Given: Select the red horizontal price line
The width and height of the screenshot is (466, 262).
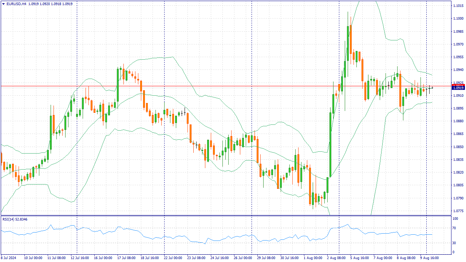Looking at the screenshot, I should click(218, 85).
